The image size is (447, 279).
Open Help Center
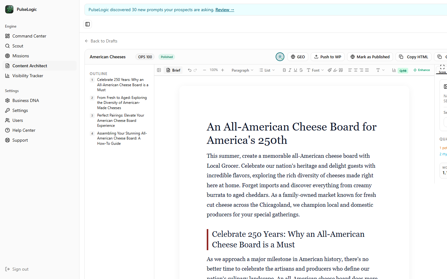40,130
